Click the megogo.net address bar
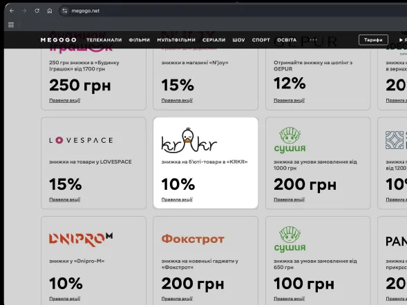 pos(86,11)
